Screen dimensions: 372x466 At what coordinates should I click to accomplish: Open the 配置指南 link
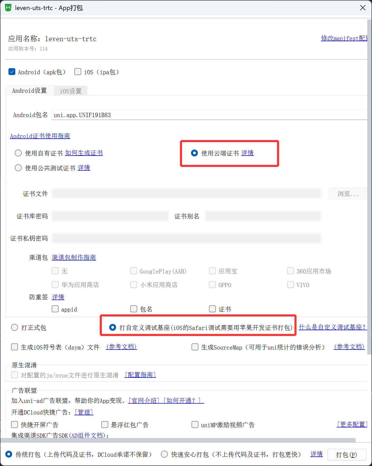click(140, 375)
